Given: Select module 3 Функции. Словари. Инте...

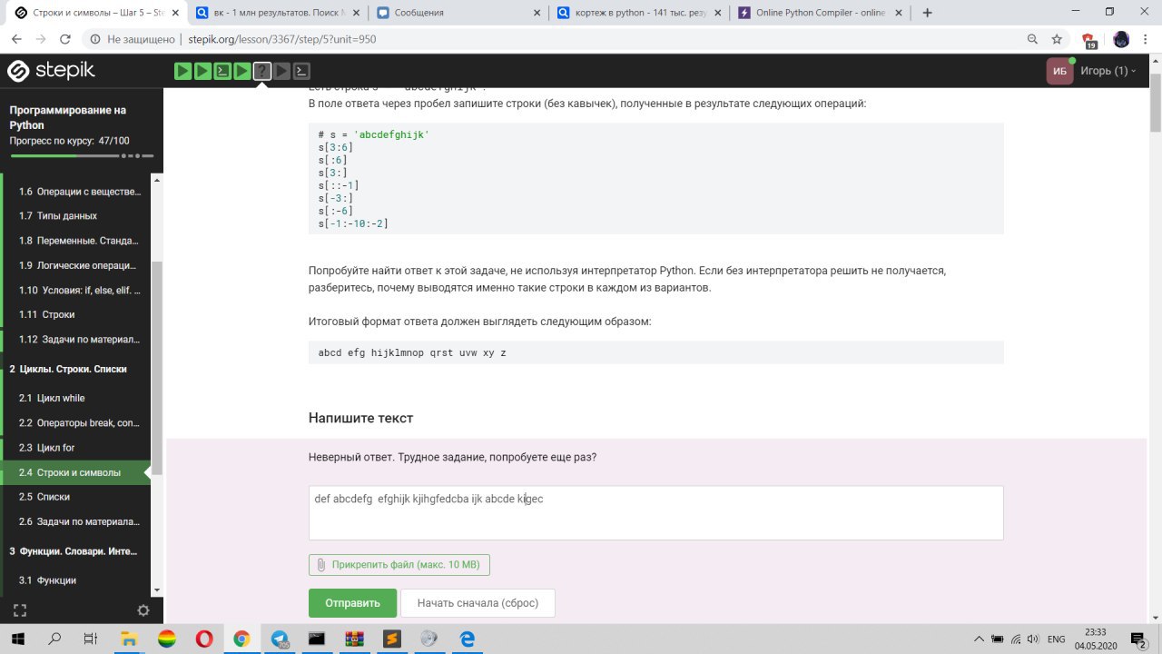Looking at the screenshot, I should 75,550.
